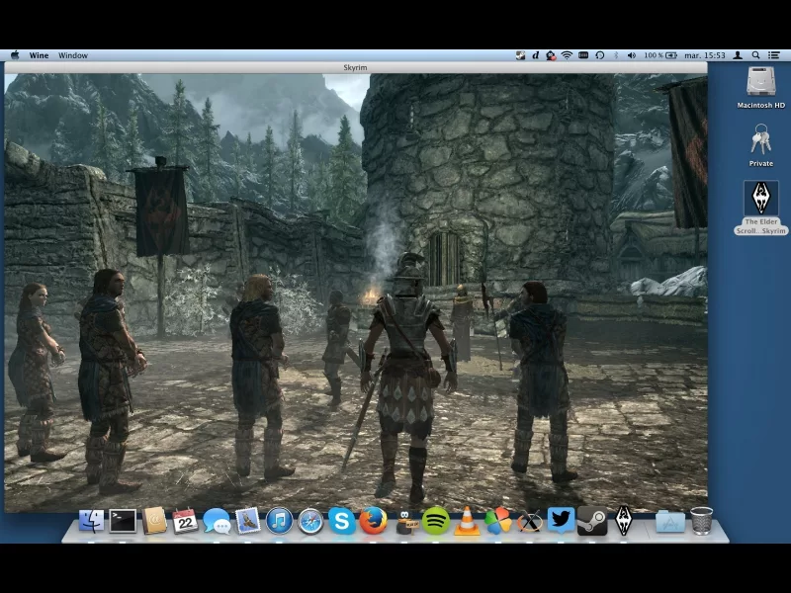This screenshot has width=791, height=593.
Task: Open VLC media player in the dock
Action: (x=467, y=521)
